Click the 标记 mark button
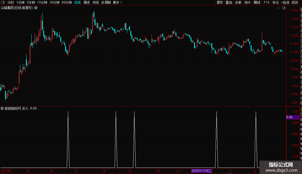Image resolution: width=302 pixels, height=174 pixels. coord(276,2)
